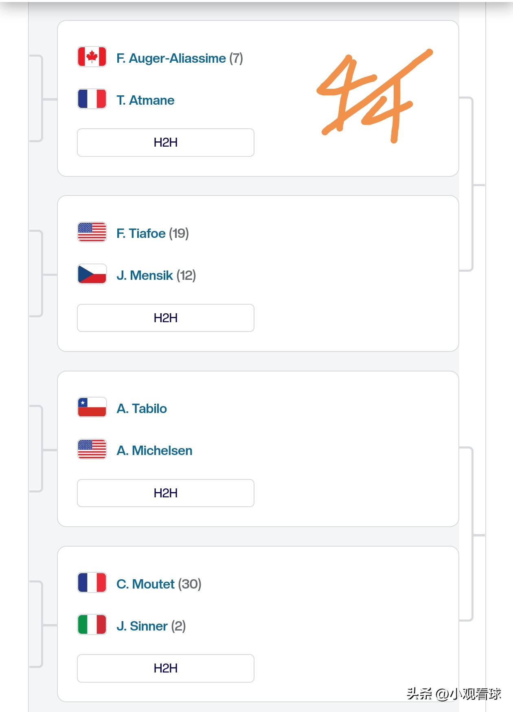Click USA flag beside A. Michelsen

pos(92,449)
